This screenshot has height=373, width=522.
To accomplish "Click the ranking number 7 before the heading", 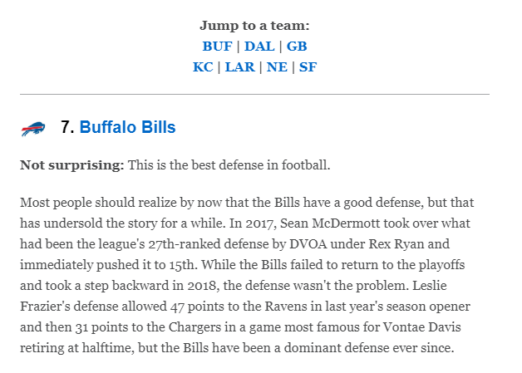I will (x=67, y=128).
